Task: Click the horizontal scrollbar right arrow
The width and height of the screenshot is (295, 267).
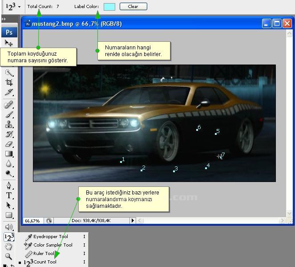Action: tap(282, 220)
